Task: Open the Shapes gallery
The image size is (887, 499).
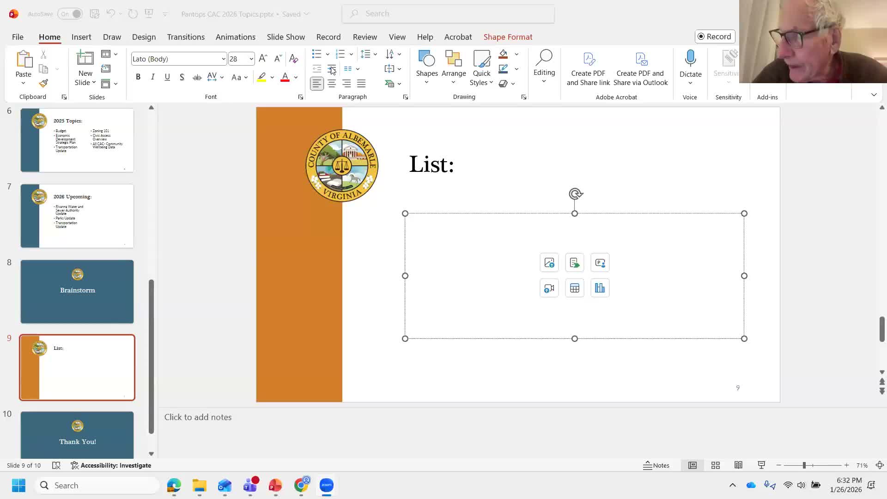Action: pyautogui.click(x=426, y=65)
